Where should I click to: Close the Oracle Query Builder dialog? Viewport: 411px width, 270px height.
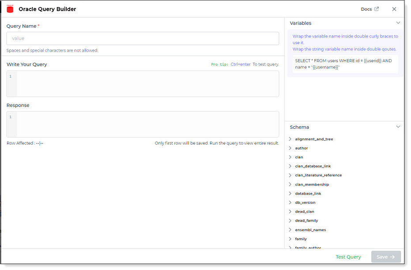394,9
